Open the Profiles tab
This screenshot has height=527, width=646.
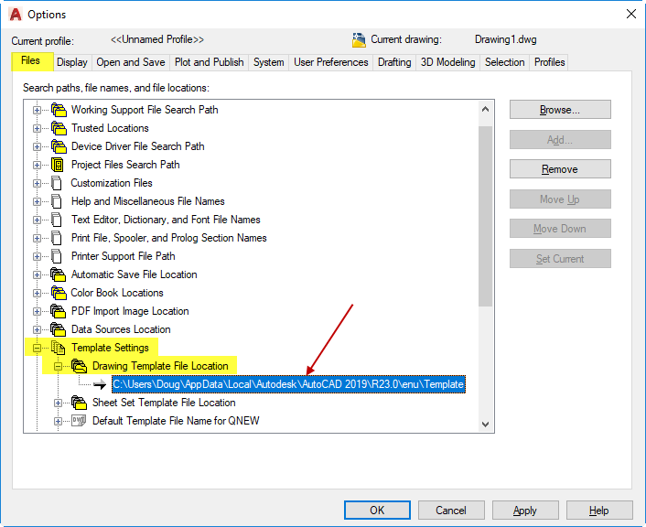(549, 62)
